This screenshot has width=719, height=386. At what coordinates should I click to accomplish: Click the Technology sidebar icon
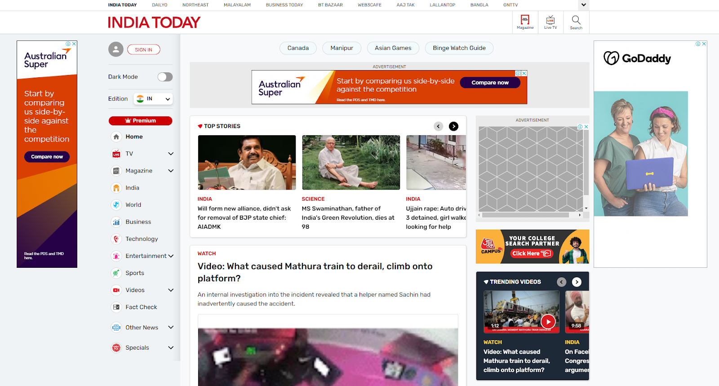pos(116,239)
